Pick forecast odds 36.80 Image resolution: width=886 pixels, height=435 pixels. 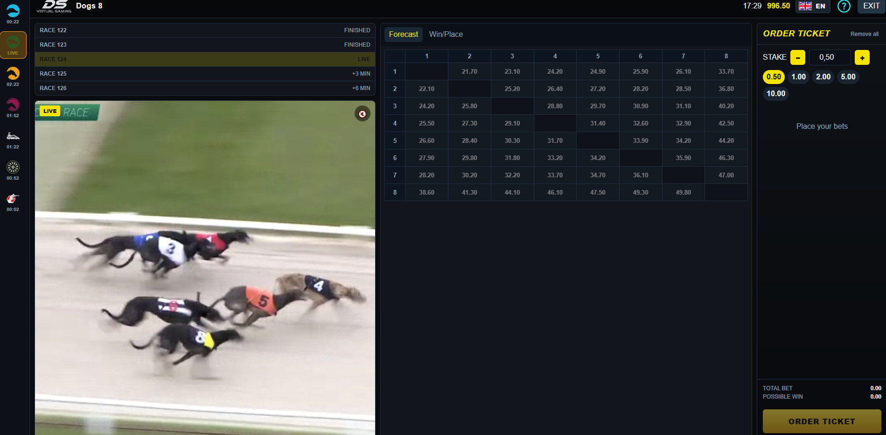[x=726, y=89]
